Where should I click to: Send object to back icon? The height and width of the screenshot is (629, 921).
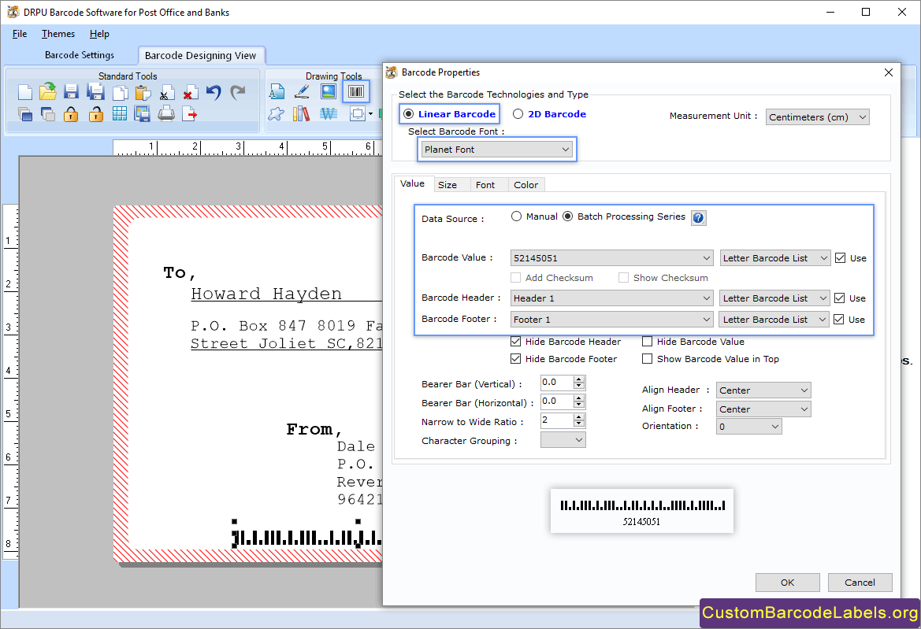pos(47,114)
